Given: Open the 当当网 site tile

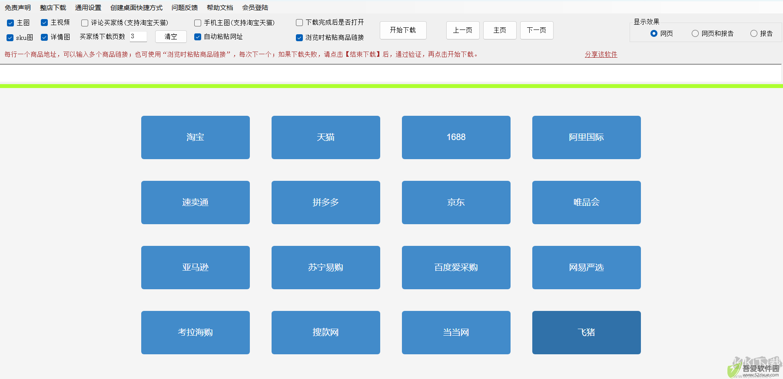Looking at the screenshot, I should coord(456,333).
